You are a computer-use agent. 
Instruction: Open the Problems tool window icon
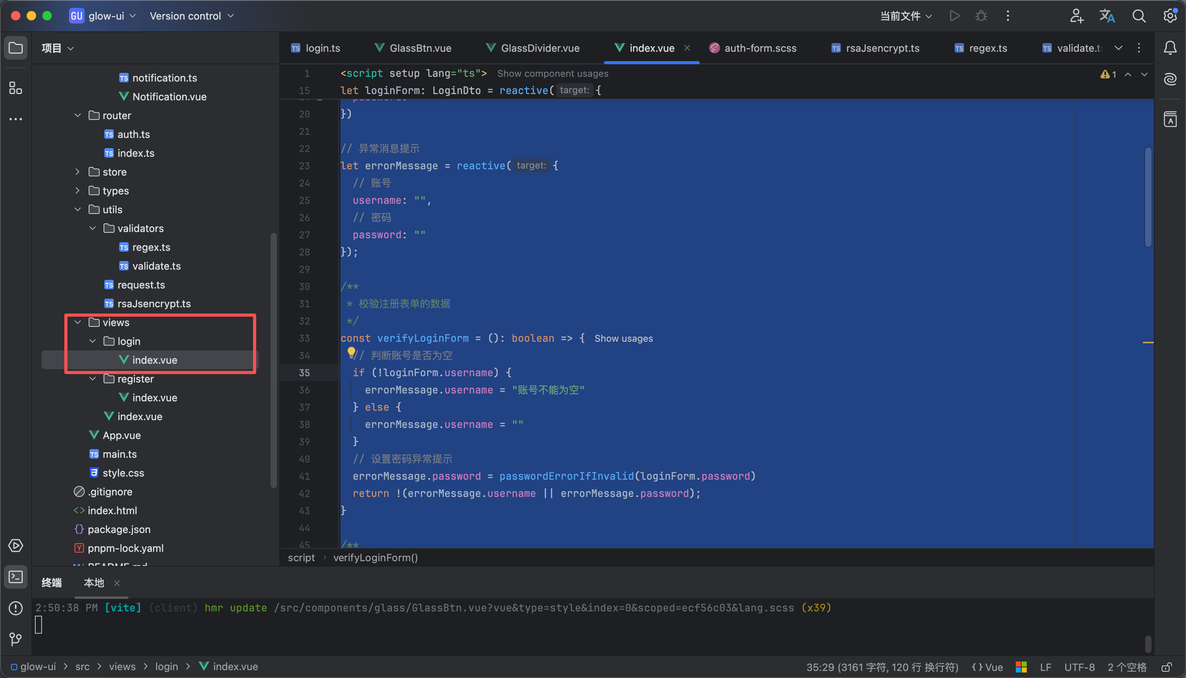coord(15,608)
